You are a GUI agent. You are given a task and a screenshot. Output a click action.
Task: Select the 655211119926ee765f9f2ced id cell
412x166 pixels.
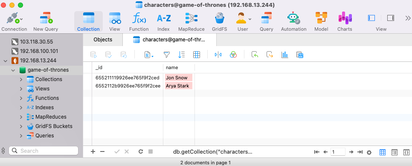(128, 78)
